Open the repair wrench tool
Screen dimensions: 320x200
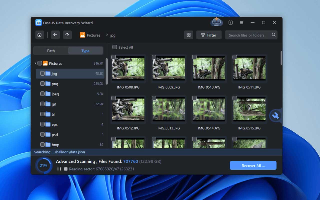(x=275, y=115)
